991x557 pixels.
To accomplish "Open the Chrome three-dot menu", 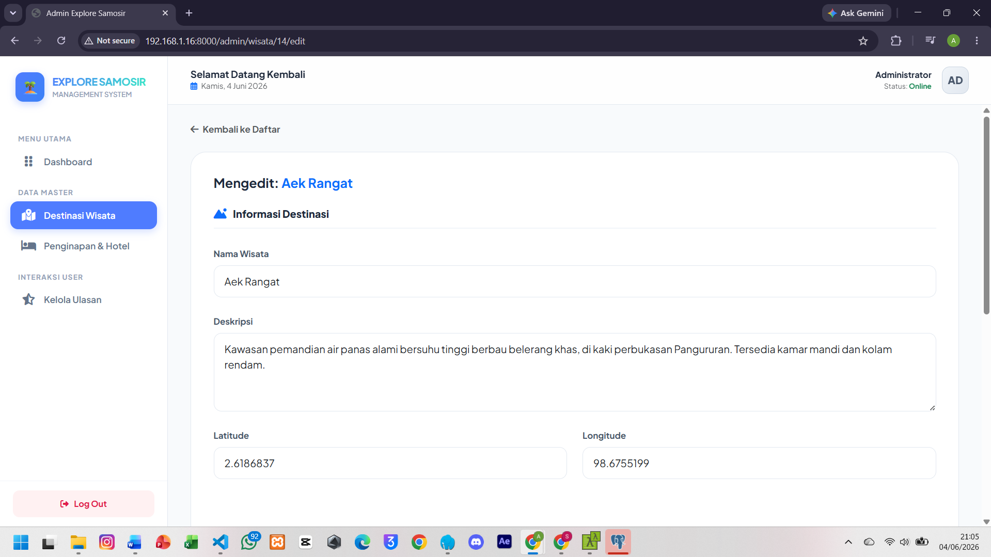I will point(977,41).
